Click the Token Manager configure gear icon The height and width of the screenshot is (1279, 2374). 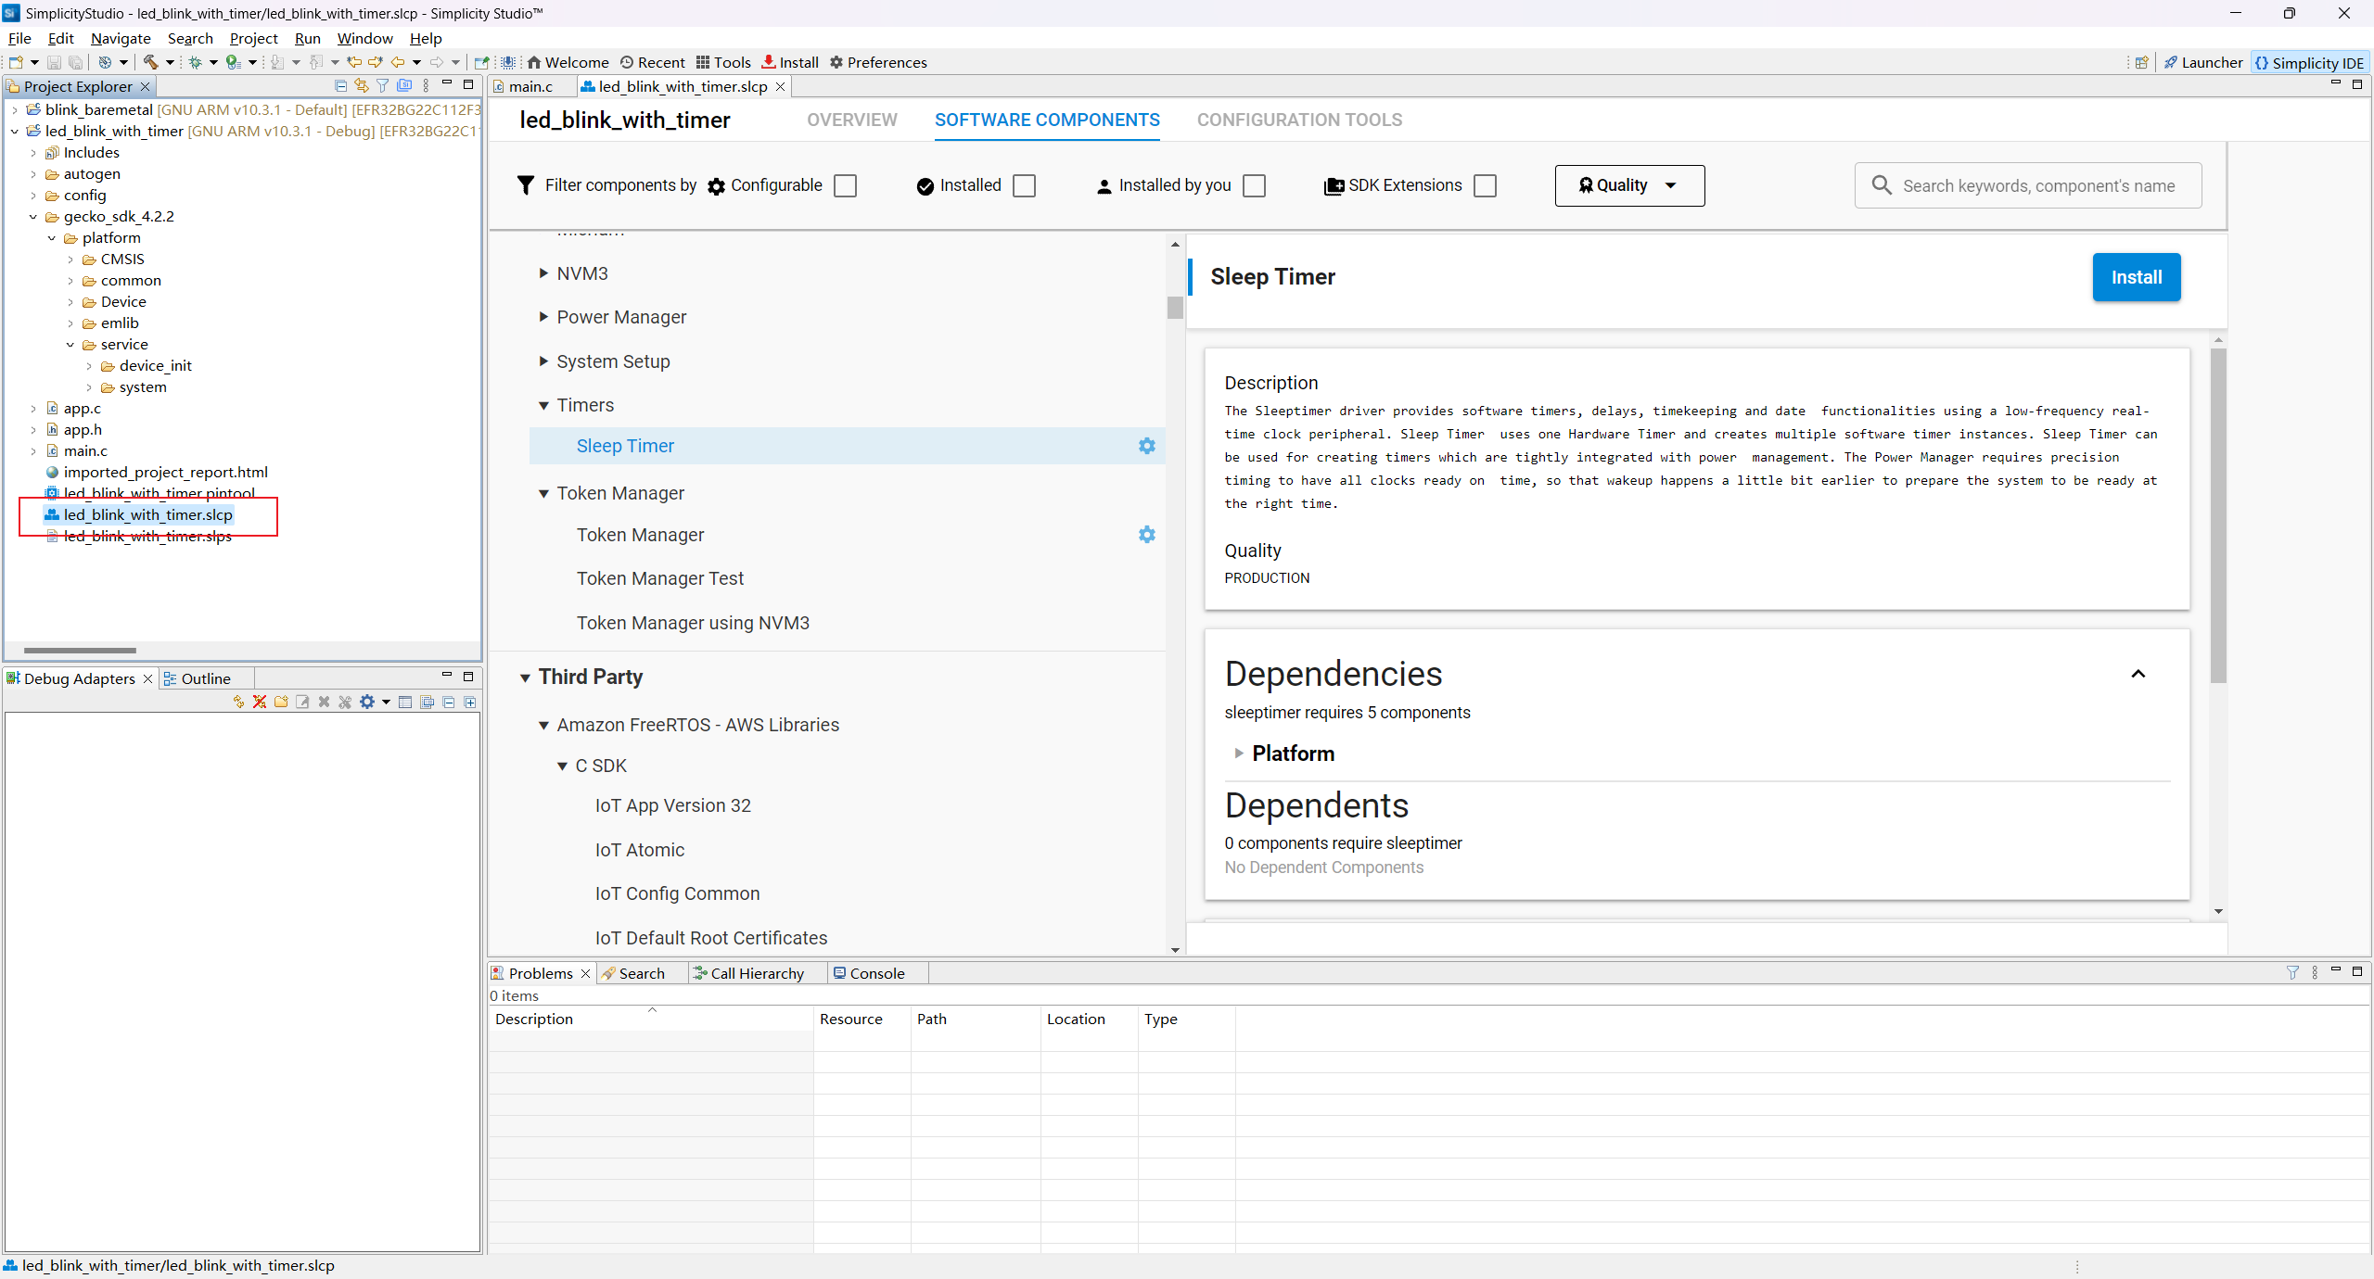(1147, 535)
